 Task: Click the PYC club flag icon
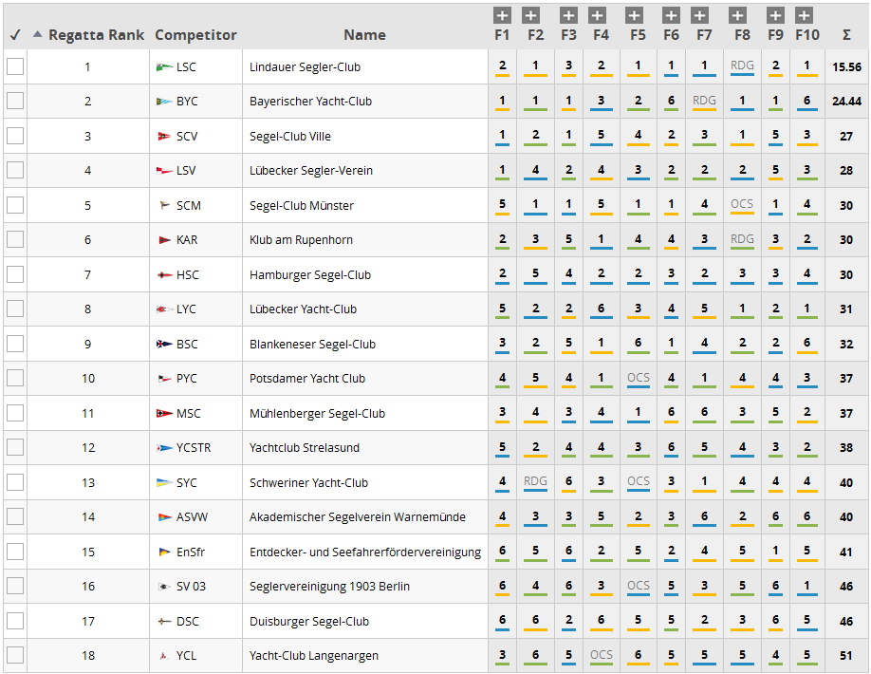[x=164, y=379]
